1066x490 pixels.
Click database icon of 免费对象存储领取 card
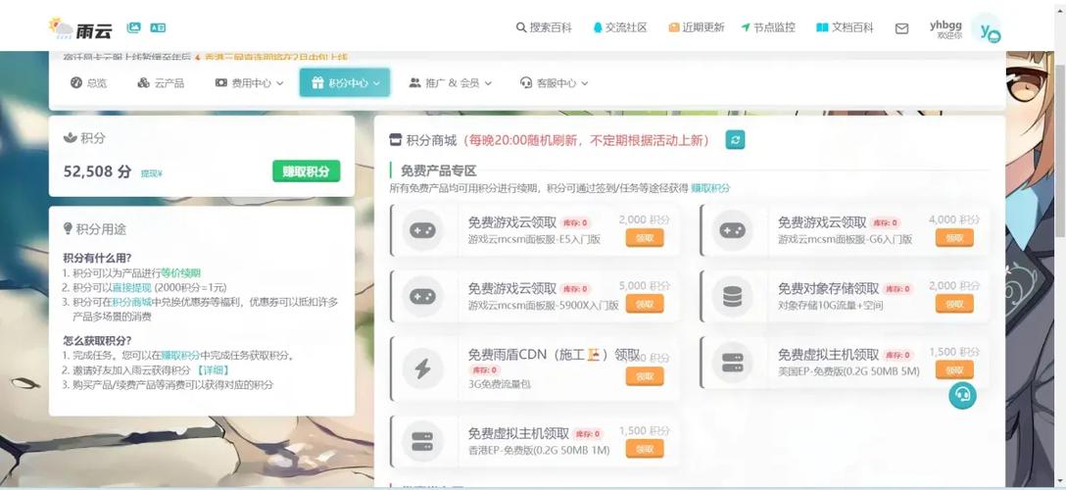732,296
